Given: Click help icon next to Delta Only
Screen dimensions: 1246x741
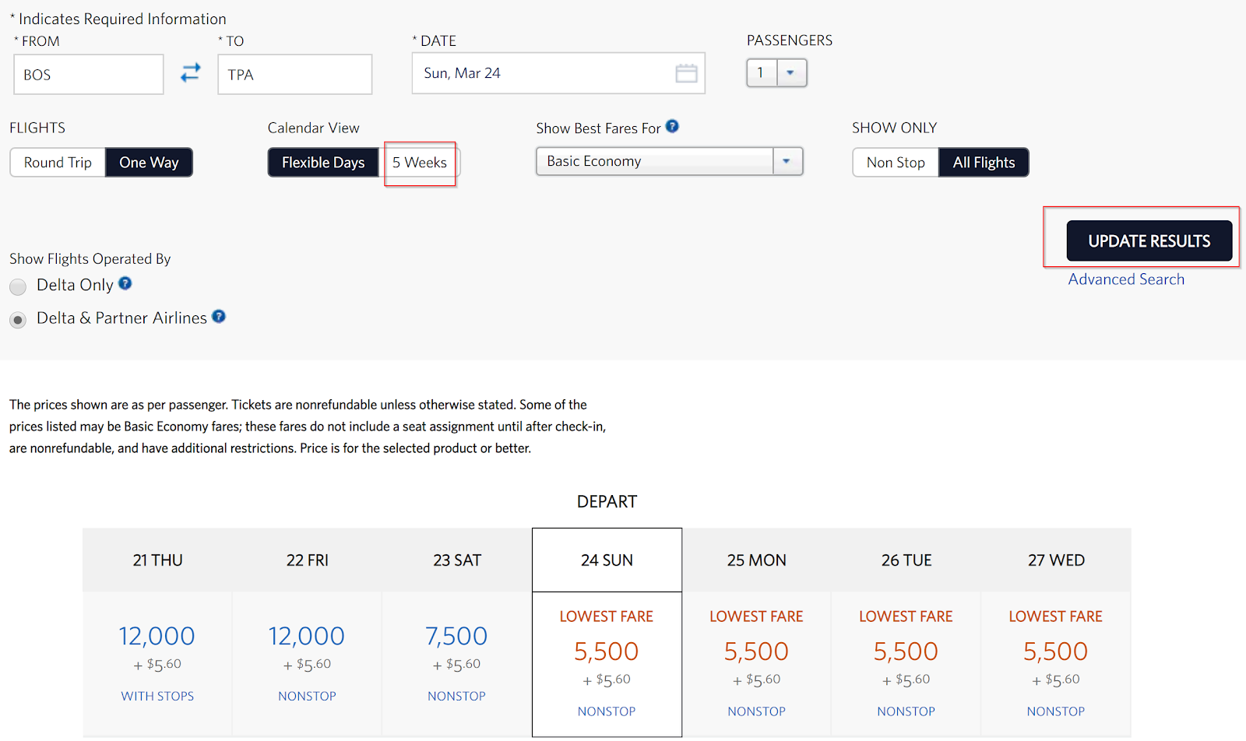Looking at the screenshot, I should (x=125, y=284).
